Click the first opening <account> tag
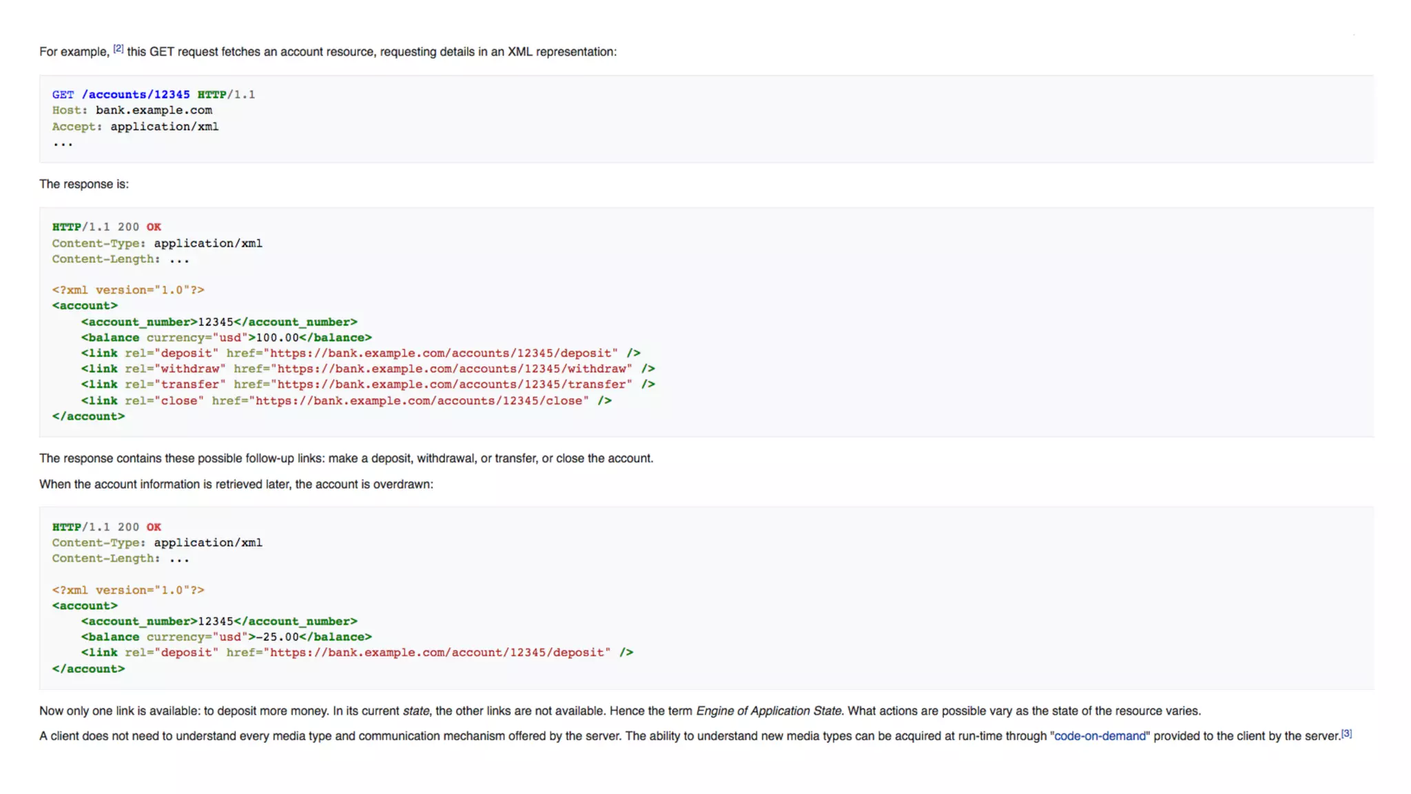Viewport: 1411px width, 794px height. 85,305
